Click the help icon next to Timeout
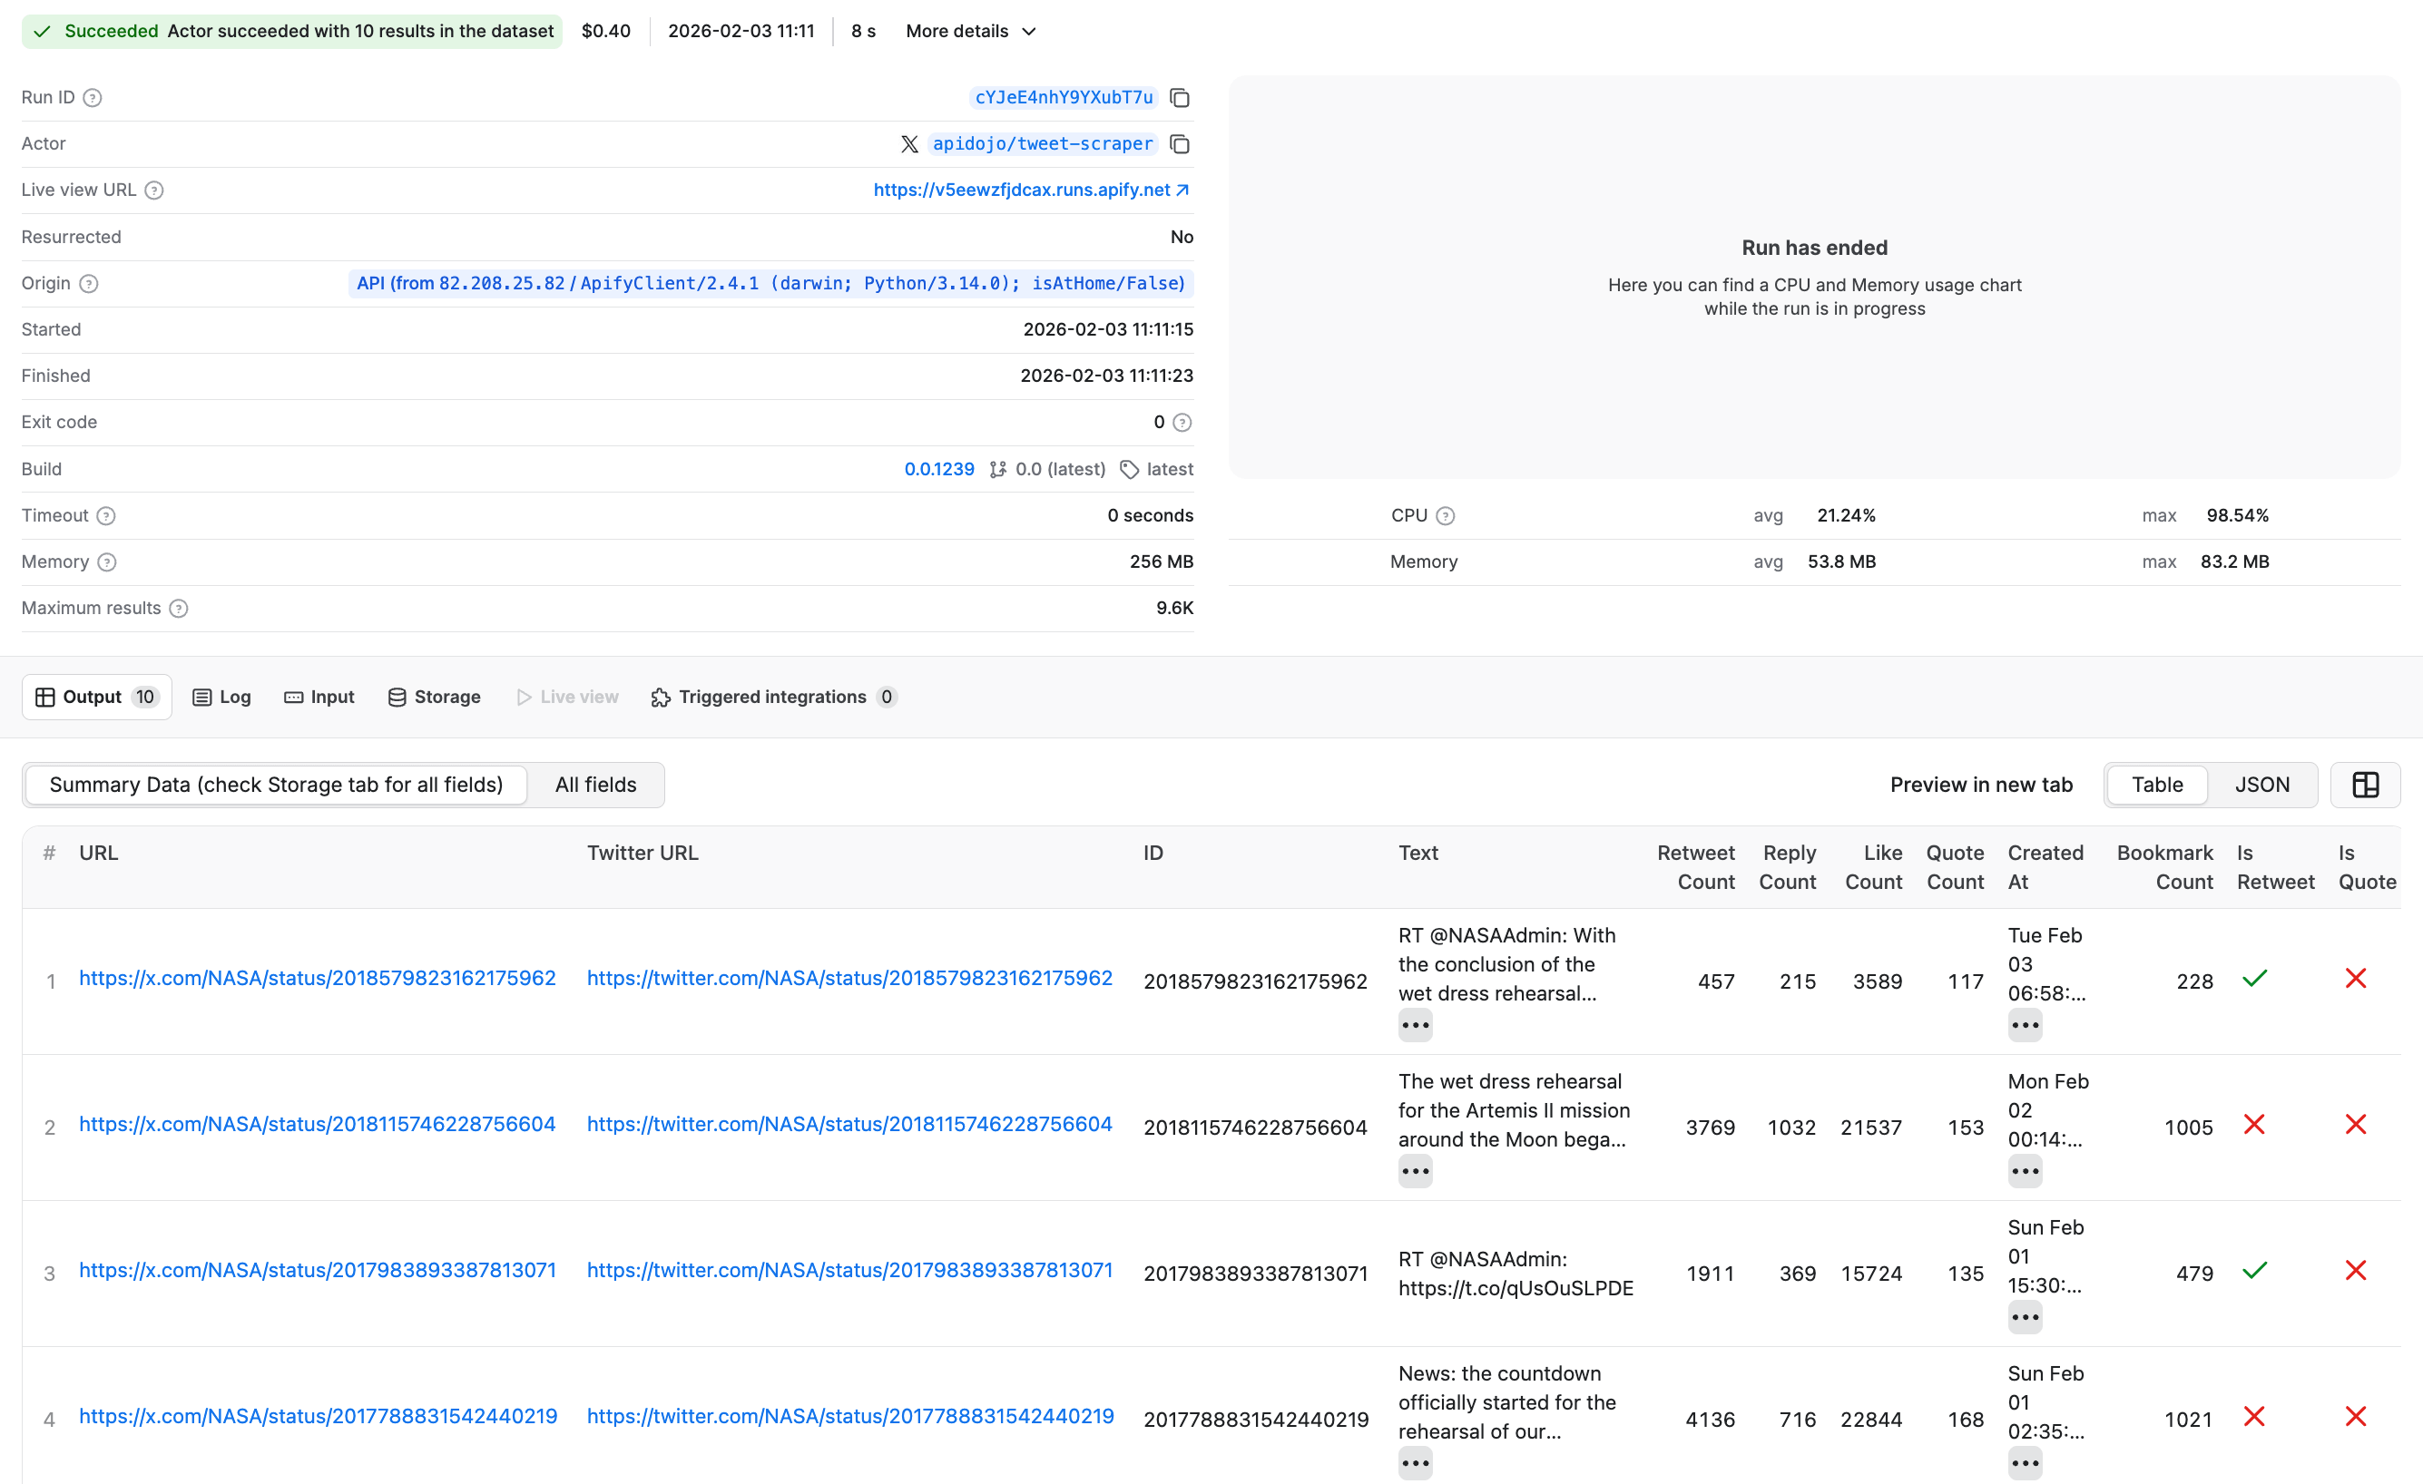 coord(106,516)
